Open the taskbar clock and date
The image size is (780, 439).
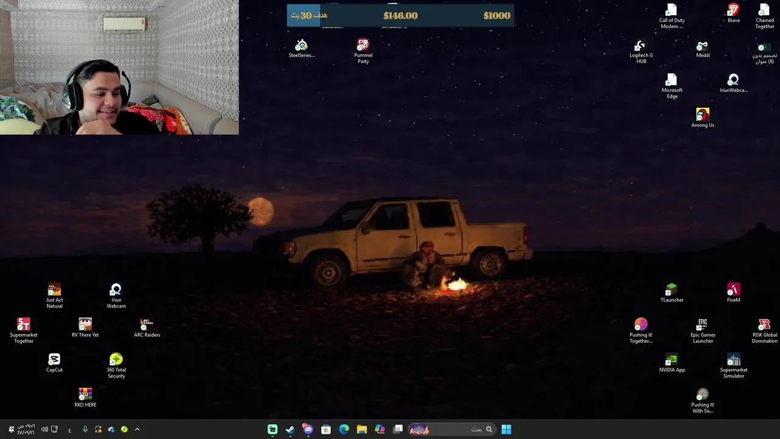pos(26,429)
